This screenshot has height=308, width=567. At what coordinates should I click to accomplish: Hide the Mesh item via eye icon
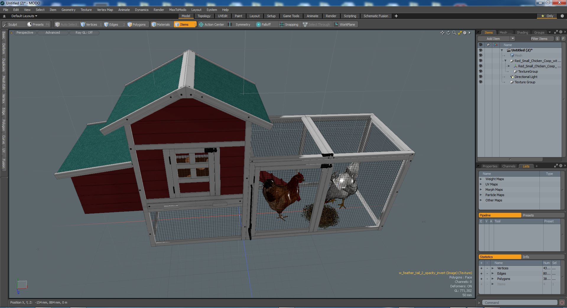(480, 56)
